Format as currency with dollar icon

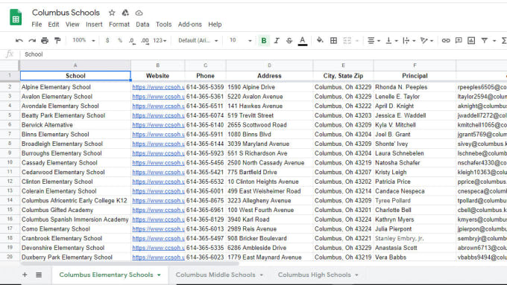point(107,41)
